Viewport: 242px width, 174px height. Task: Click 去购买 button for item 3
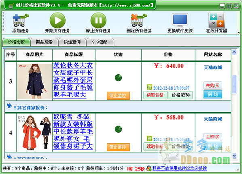click(213, 86)
